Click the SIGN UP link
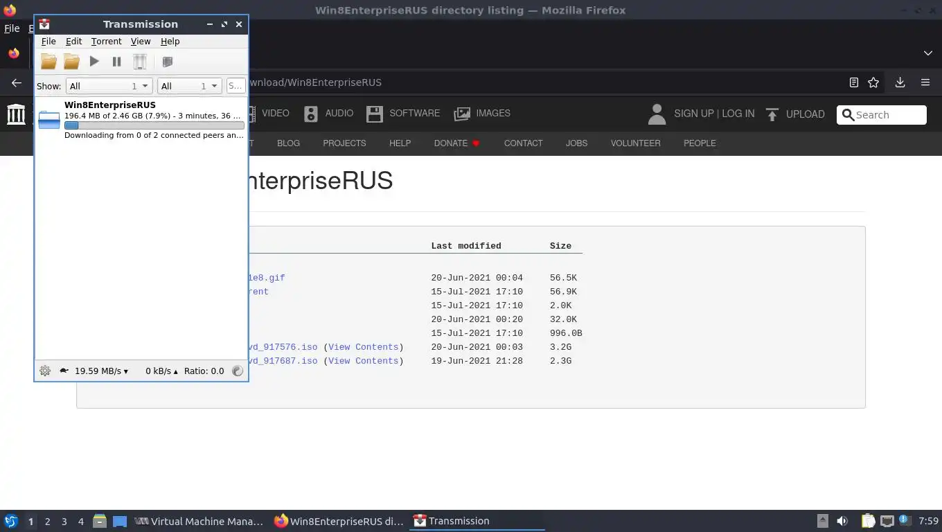 tap(694, 114)
